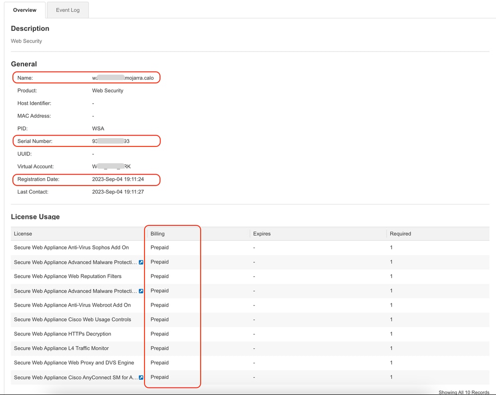Open external link icon beside first Advanced Malware Protection row
The width and height of the screenshot is (496, 395).
point(141,262)
